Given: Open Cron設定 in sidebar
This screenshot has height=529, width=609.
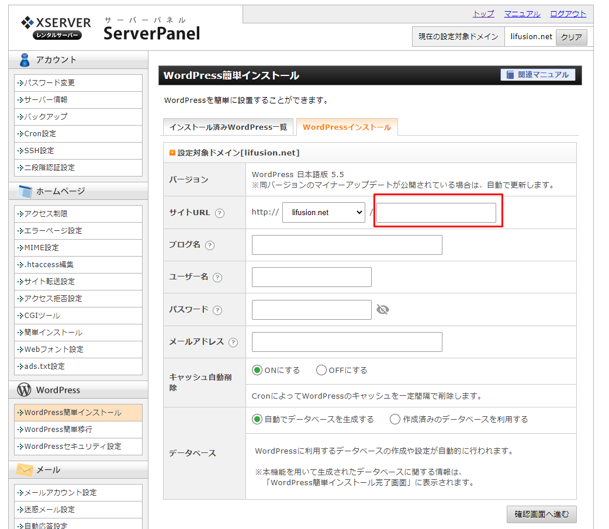Looking at the screenshot, I should coord(78,134).
